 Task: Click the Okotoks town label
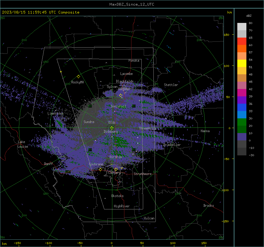(117, 196)
